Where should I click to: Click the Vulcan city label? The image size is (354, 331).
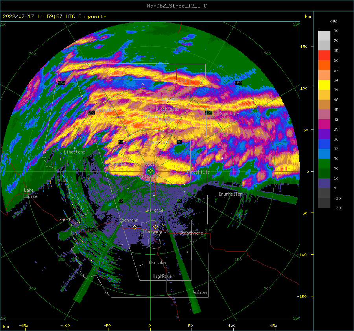point(200,292)
